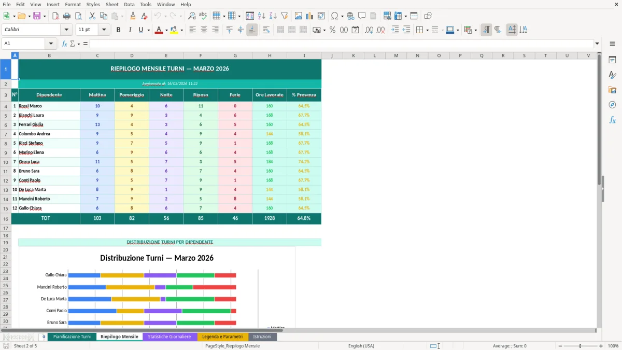Click column header H
This screenshot has width=622, height=350.
(270, 55)
